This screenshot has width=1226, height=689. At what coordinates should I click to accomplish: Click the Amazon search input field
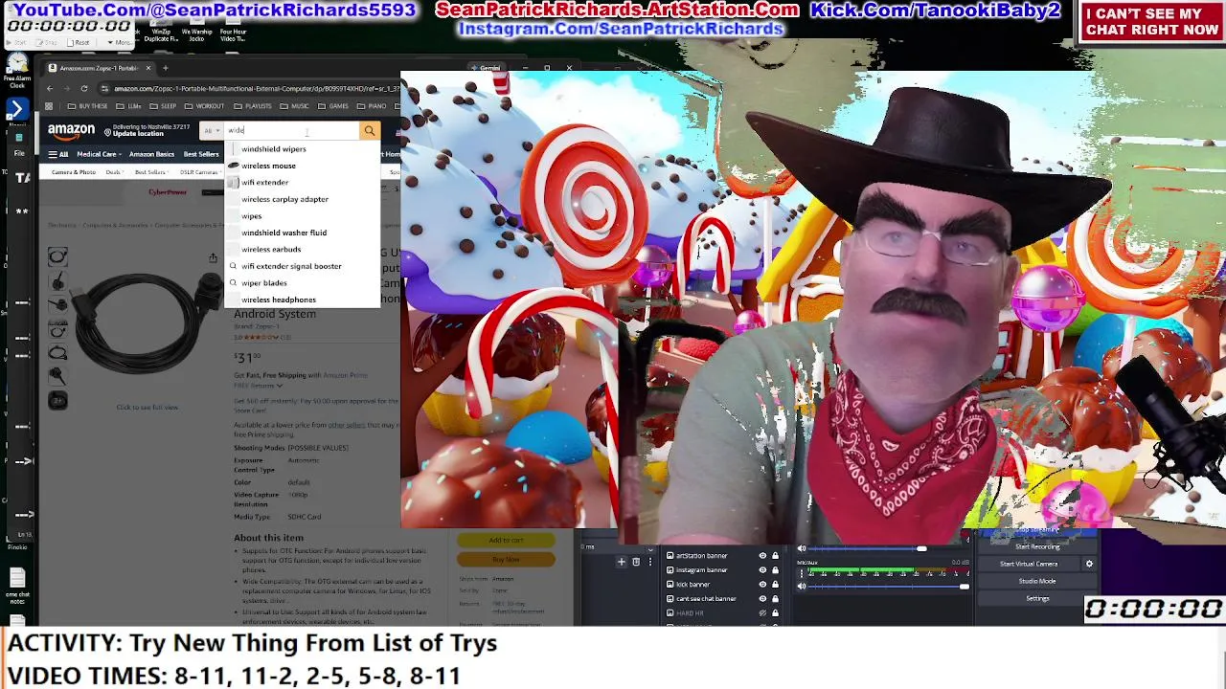(291, 130)
